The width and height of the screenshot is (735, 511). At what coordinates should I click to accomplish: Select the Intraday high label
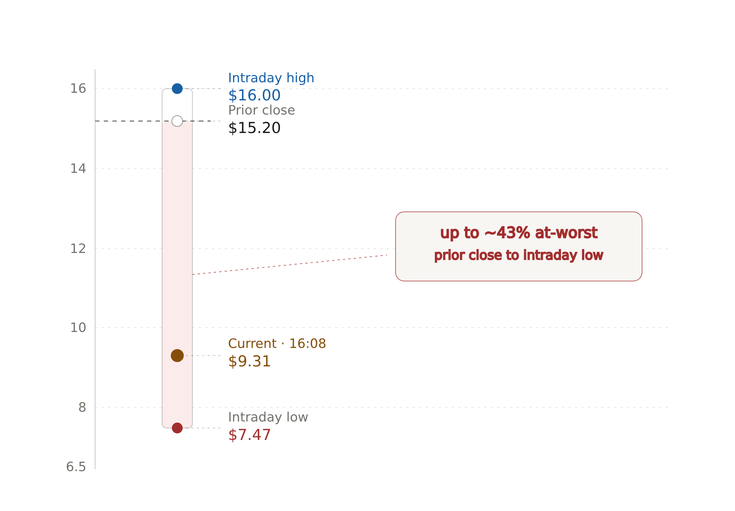[x=271, y=78]
